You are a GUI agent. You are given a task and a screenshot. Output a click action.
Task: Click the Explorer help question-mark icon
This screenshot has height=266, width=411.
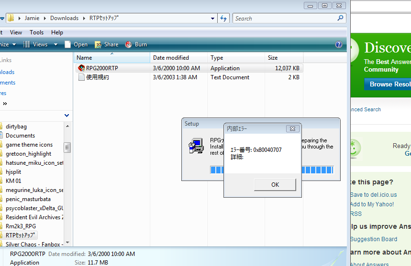pos(339,44)
